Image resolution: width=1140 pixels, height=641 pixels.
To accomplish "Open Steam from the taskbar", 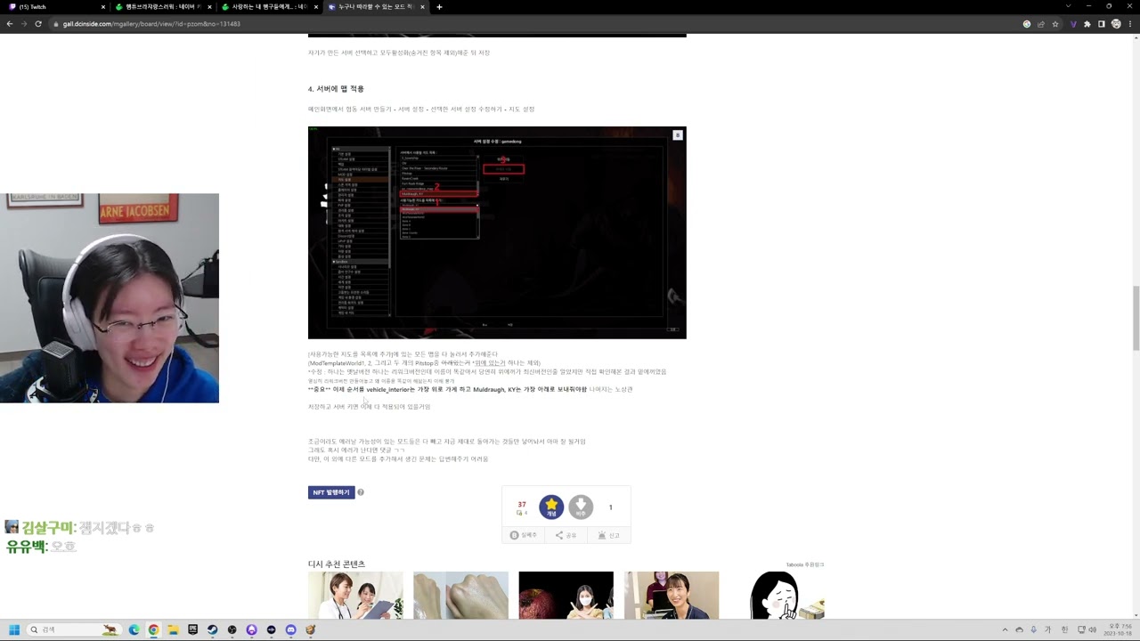I will pos(212,629).
